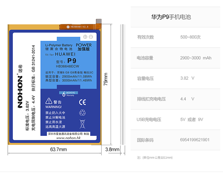Click the 79mm height dimension label
223x176 pixels.
pos(105,79)
